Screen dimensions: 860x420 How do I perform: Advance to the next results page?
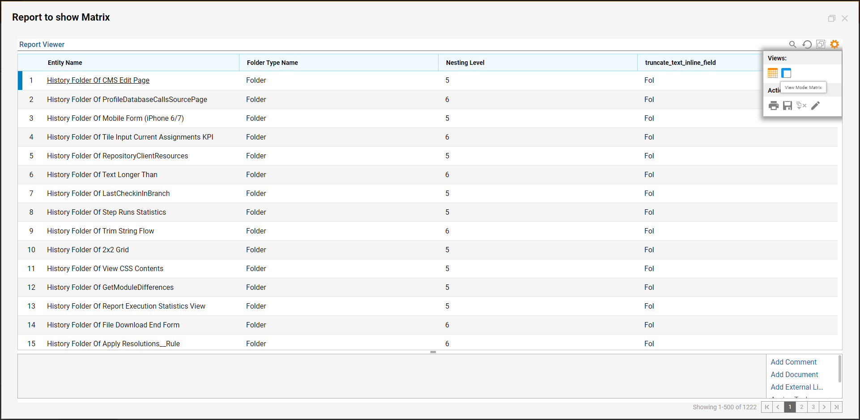click(825, 407)
